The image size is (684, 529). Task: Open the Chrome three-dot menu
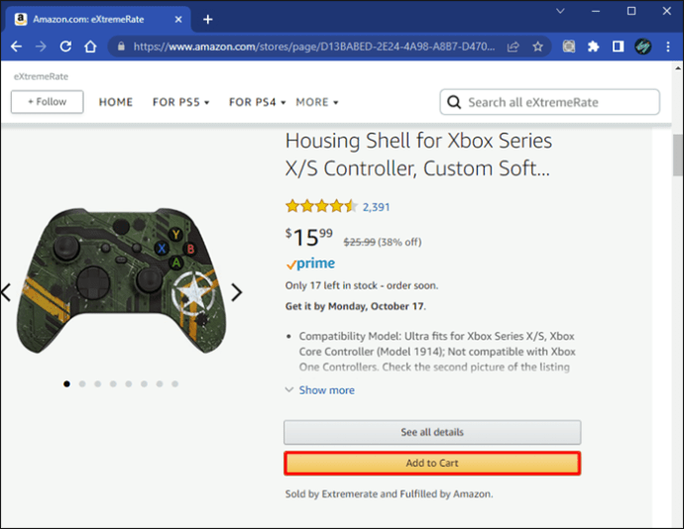point(667,47)
